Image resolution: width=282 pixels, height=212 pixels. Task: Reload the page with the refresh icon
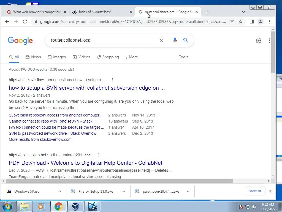(x=25, y=22)
